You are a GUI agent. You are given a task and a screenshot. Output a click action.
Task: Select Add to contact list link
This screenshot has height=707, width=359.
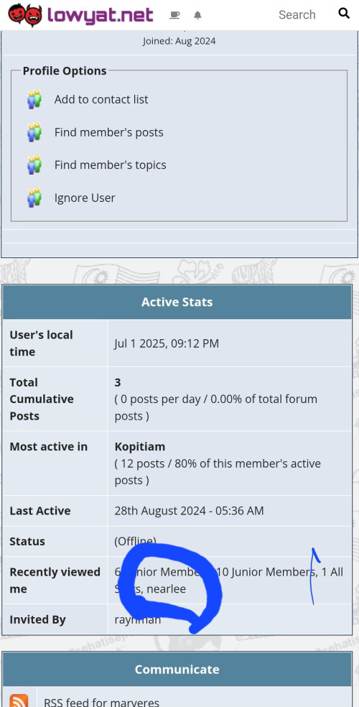[x=101, y=99]
